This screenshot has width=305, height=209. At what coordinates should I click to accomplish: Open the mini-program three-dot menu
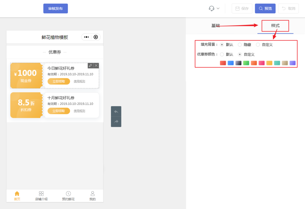86,37
